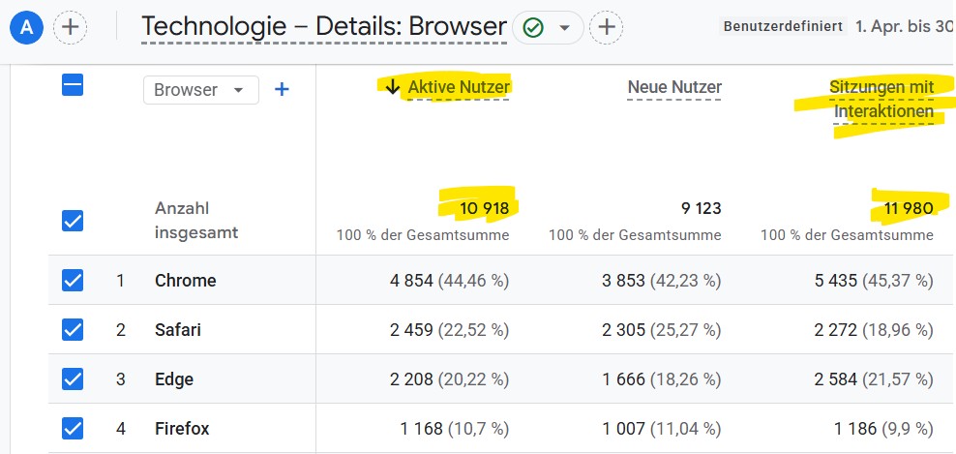This screenshot has height=454, width=956.
Task: Click the plus icon after the report status
Action: [606, 27]
